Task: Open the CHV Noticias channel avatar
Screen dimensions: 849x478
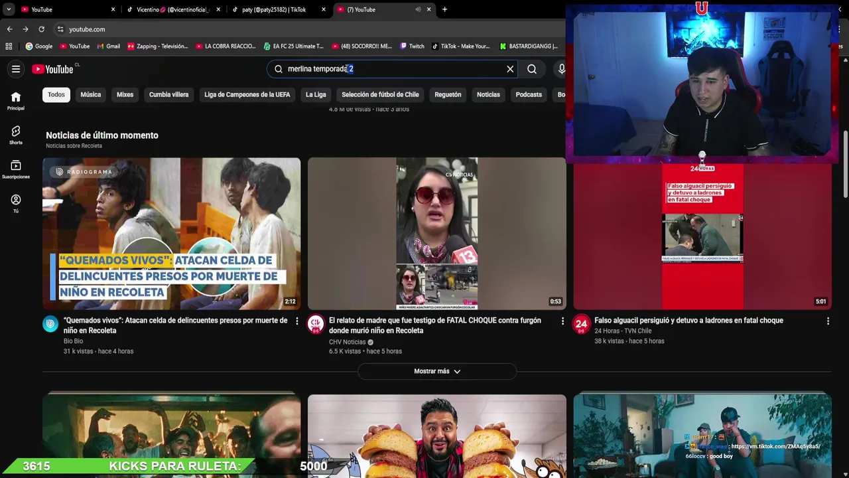Action: point(316,323)
